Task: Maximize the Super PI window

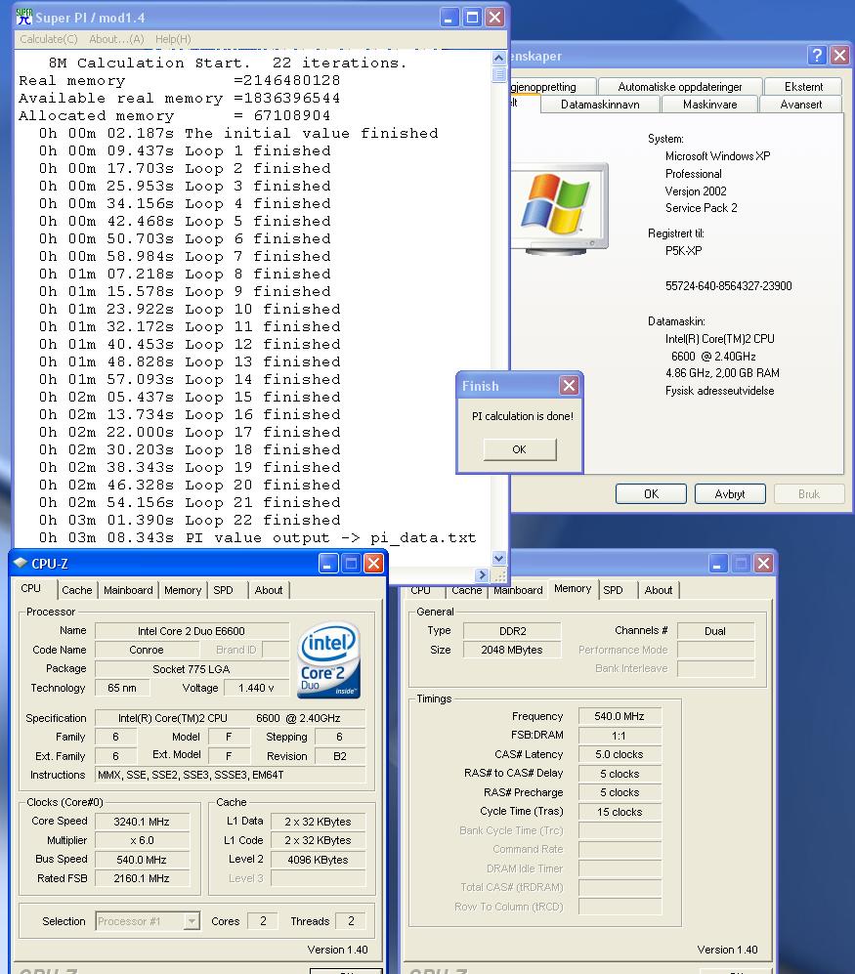Action: (x=472, y=18)
